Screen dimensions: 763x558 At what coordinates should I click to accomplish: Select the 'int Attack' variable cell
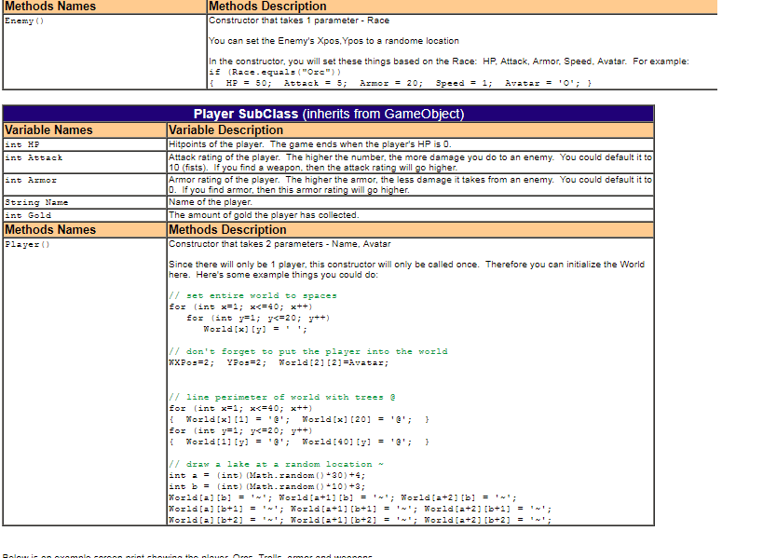click(85, 162)
